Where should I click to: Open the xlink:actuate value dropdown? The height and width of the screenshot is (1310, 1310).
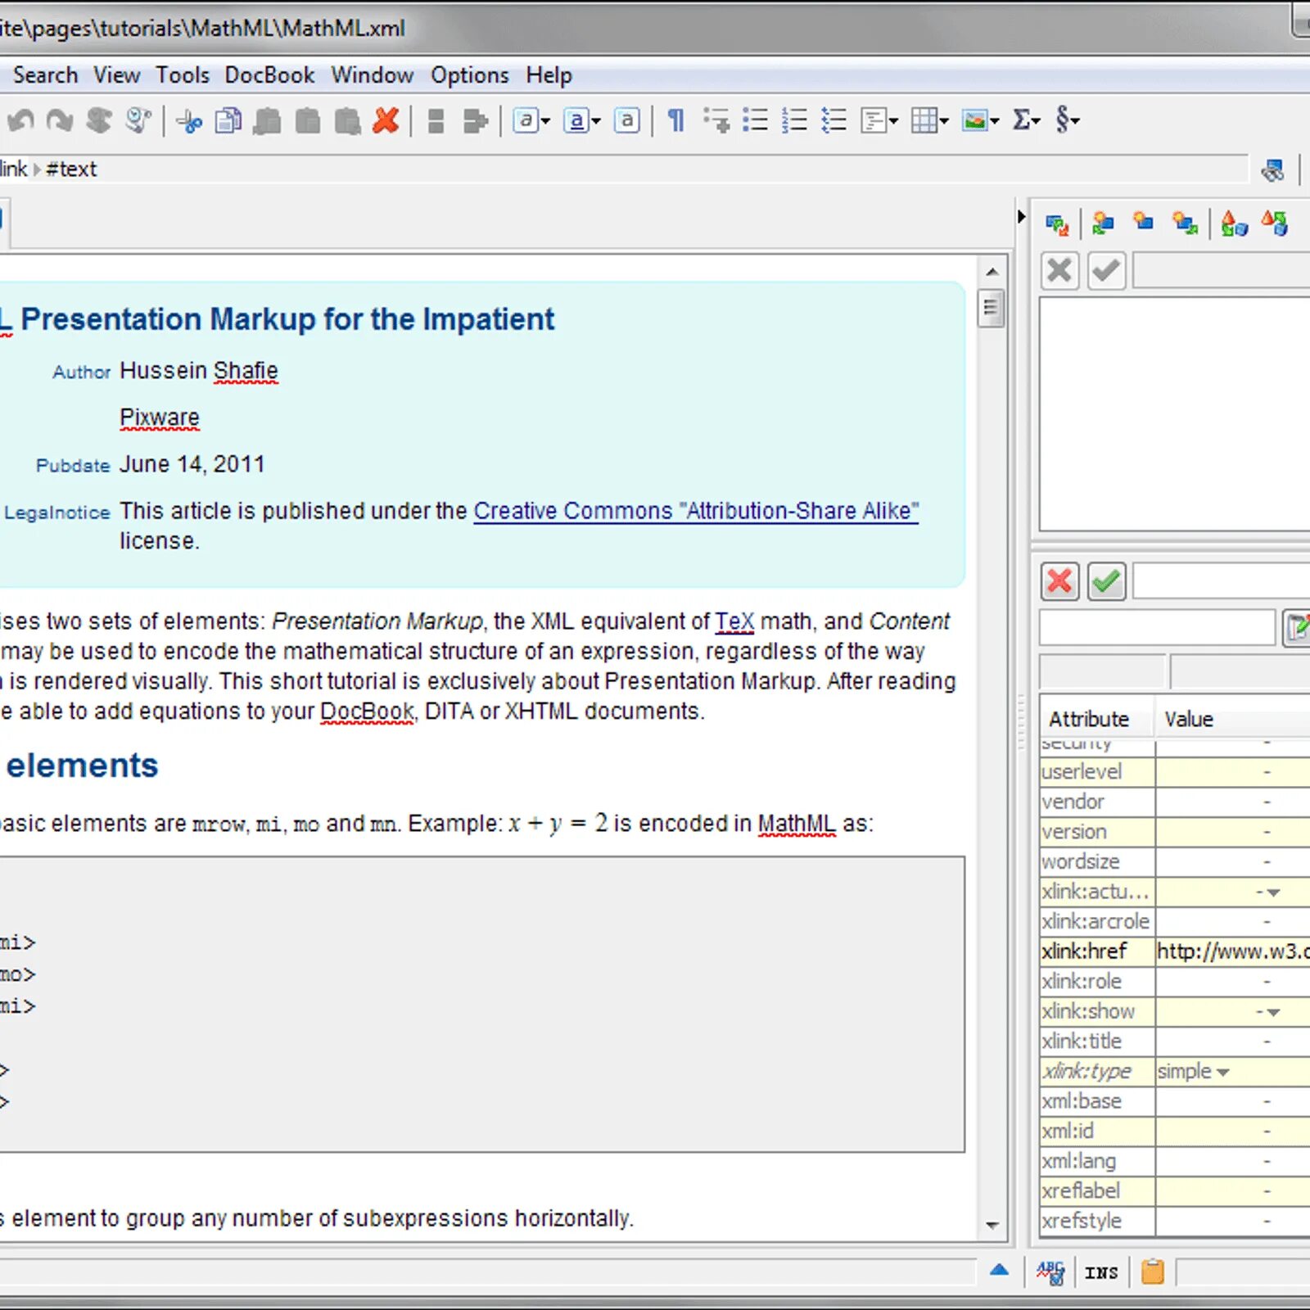point(1273,892)
